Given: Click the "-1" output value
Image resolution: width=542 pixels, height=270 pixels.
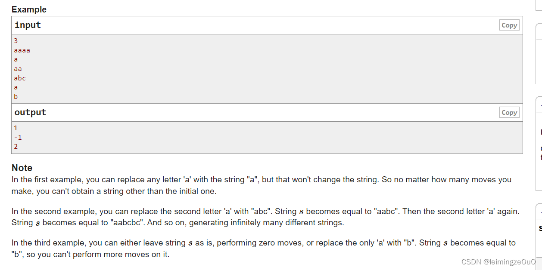Looking at the screenshot, I should 18,138.
